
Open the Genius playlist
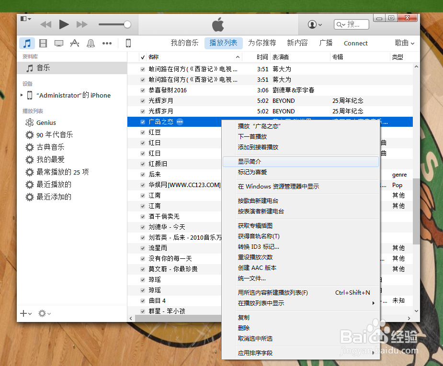[x=46, y=122]
